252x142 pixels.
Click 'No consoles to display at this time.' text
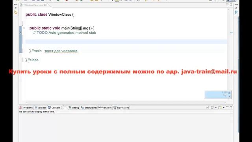tap(37, 112)
